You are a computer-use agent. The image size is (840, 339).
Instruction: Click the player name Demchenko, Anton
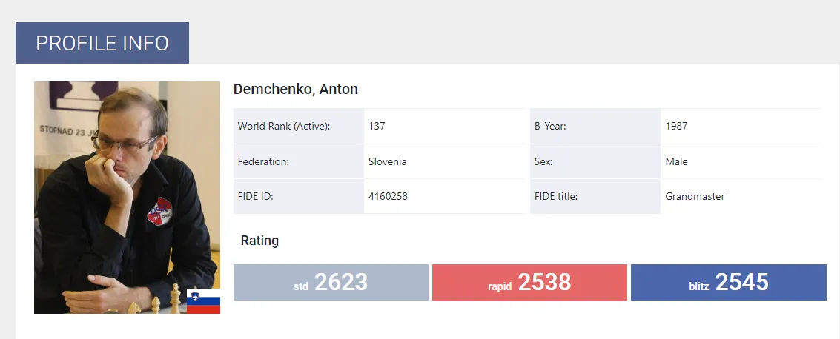(x=296, y=90)
